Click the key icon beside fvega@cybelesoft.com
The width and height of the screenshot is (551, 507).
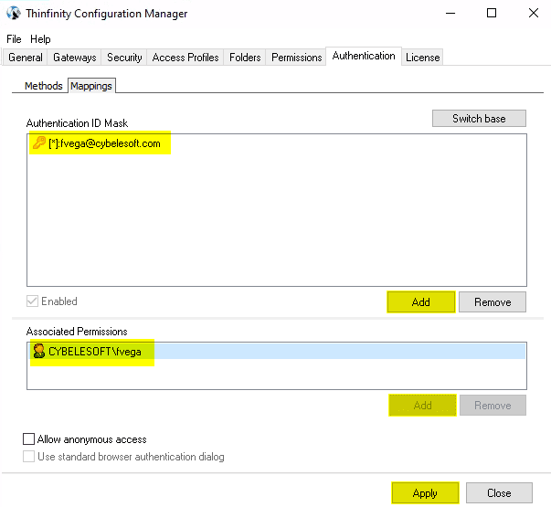(39, 143)
